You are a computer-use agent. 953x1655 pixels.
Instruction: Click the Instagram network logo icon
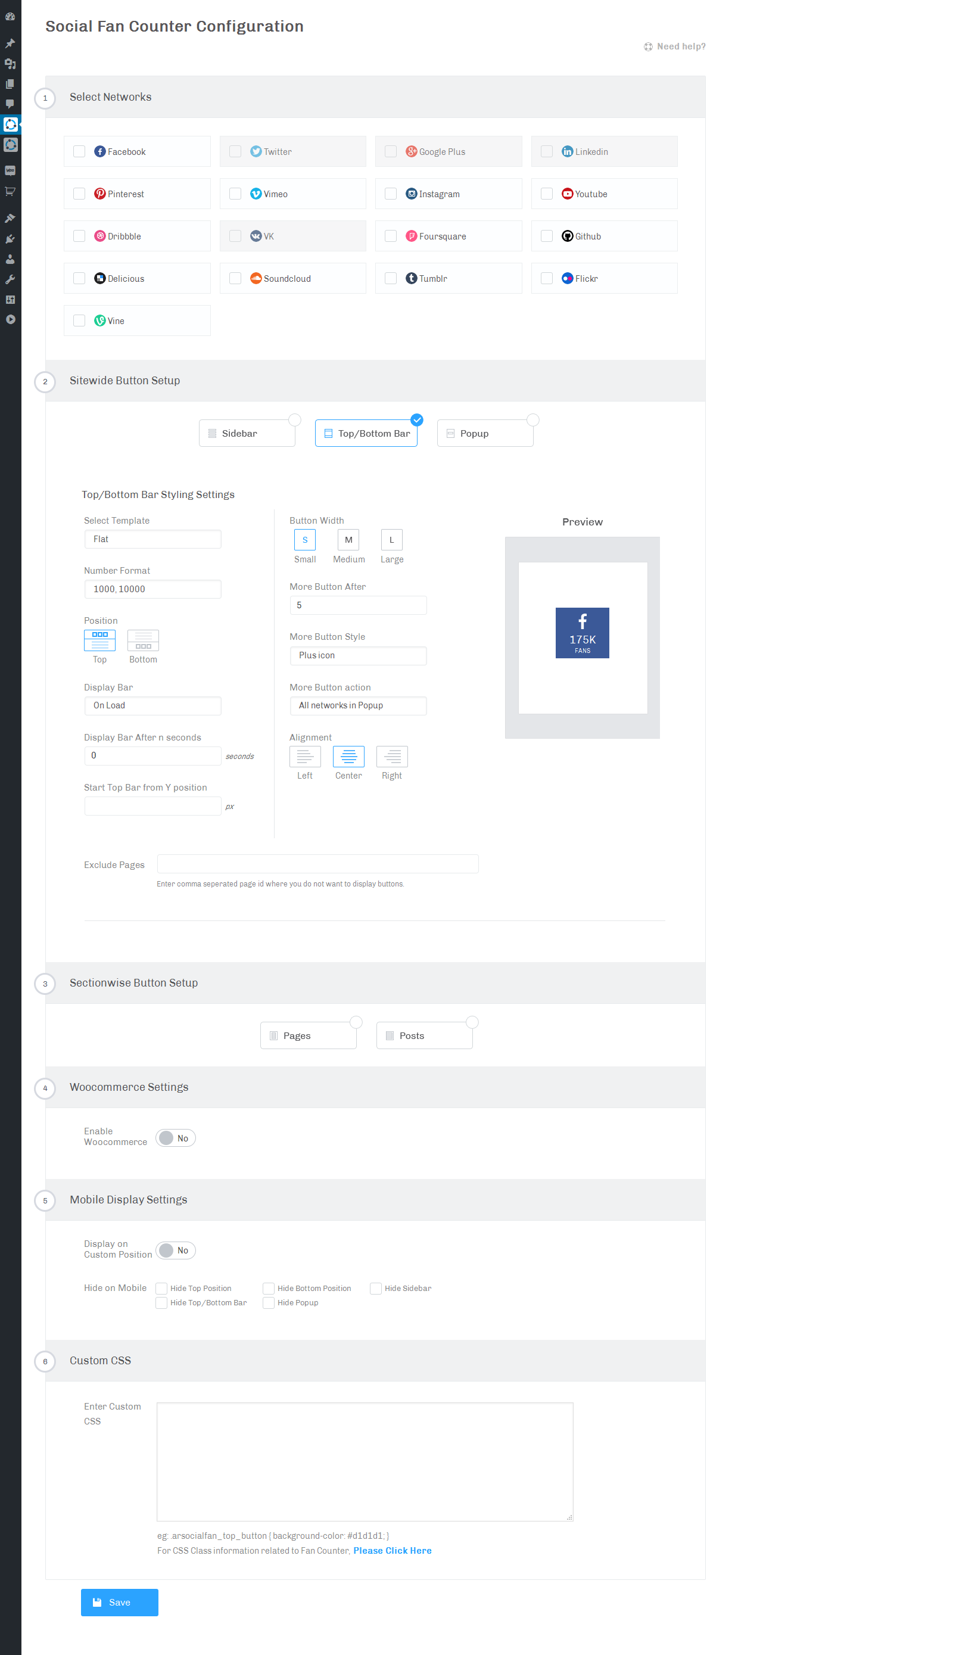tap(411, 194)
